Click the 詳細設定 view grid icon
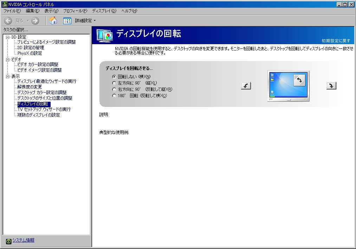Image resolution: width=356 pixels, height=249 pixels. tap(67, 21)
